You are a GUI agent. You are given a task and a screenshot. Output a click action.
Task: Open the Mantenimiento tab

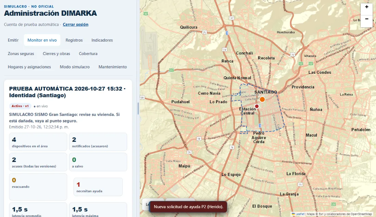tap(113, 67)
